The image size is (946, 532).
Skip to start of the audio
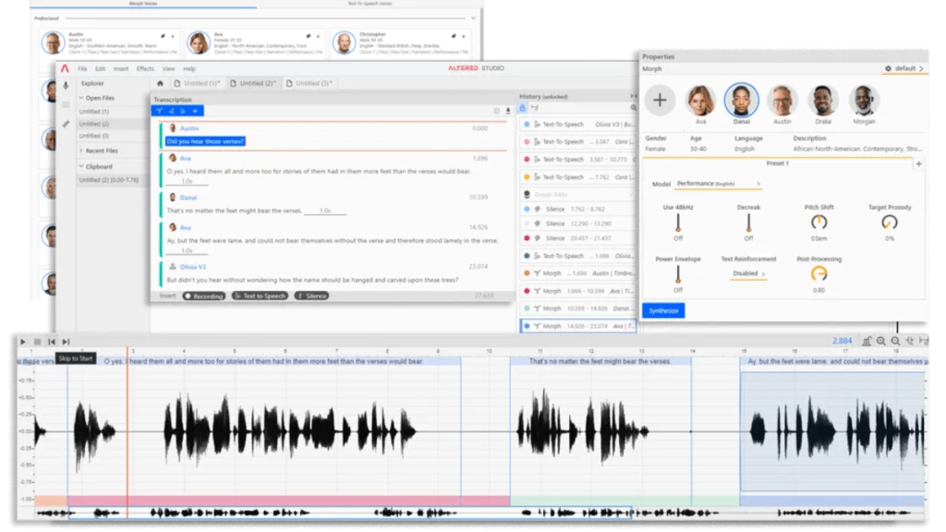pos(52,342)
